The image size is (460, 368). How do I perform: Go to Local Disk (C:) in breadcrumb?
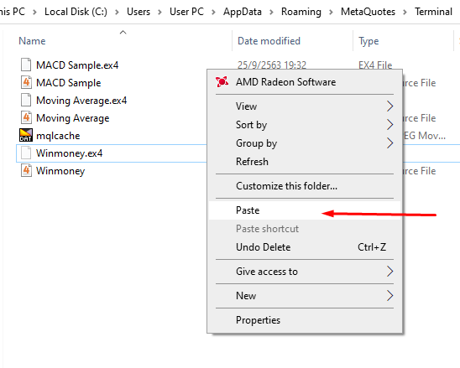[x=76, y=12]
